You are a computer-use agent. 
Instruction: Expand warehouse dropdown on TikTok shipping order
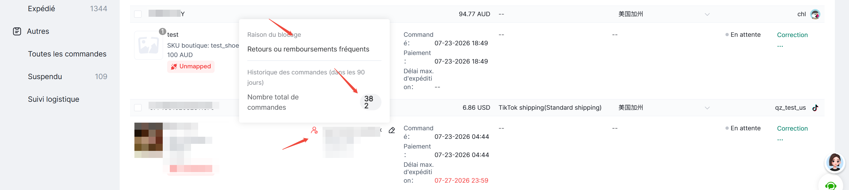707,108
